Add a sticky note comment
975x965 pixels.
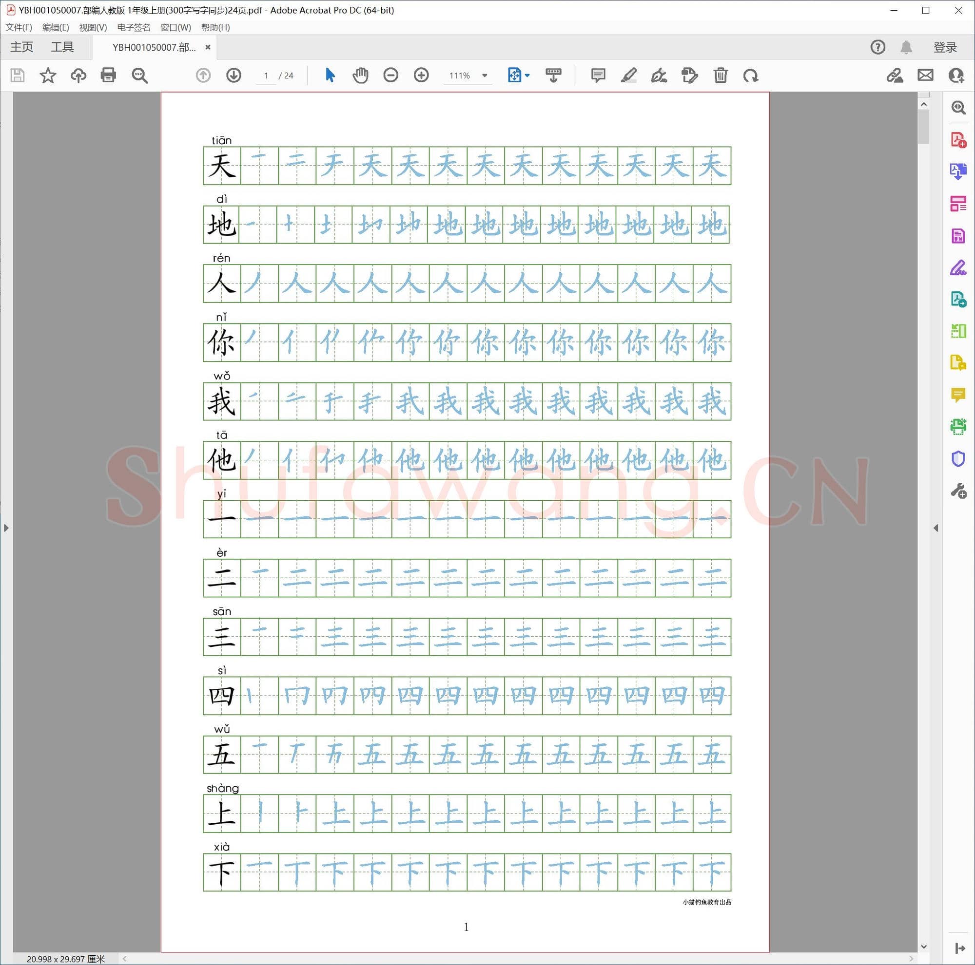pos(598,76)
